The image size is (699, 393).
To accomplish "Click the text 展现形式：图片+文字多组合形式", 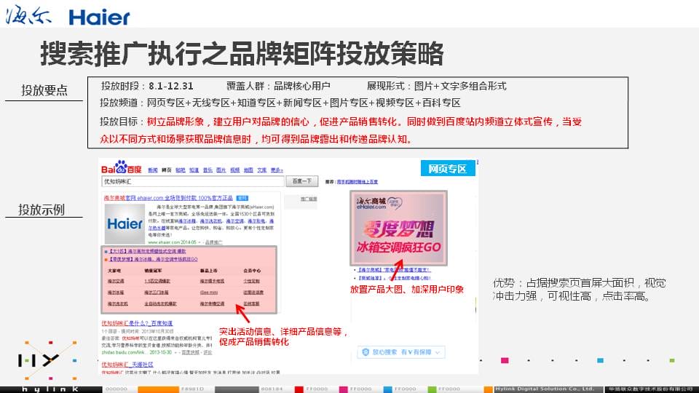I will (x=436, y=86).
